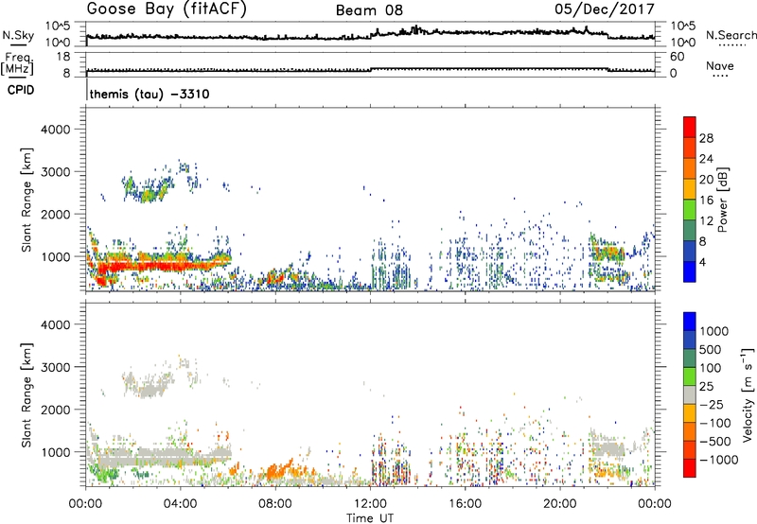Pick the gray -25 to 25 Velocity swatch
This screenshot has width=757, height=524.
point(690,394)
